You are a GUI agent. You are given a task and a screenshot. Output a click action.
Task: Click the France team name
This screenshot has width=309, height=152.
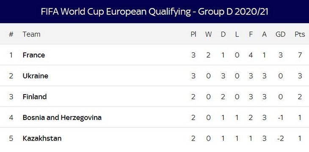(34, 55)
